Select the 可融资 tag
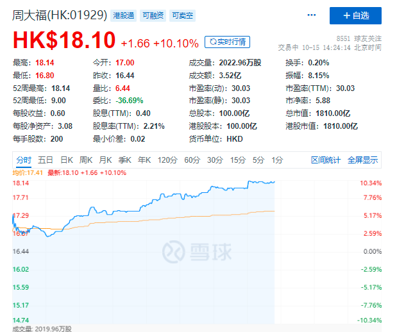Screen dimensions: 397x332 [153, 15]
